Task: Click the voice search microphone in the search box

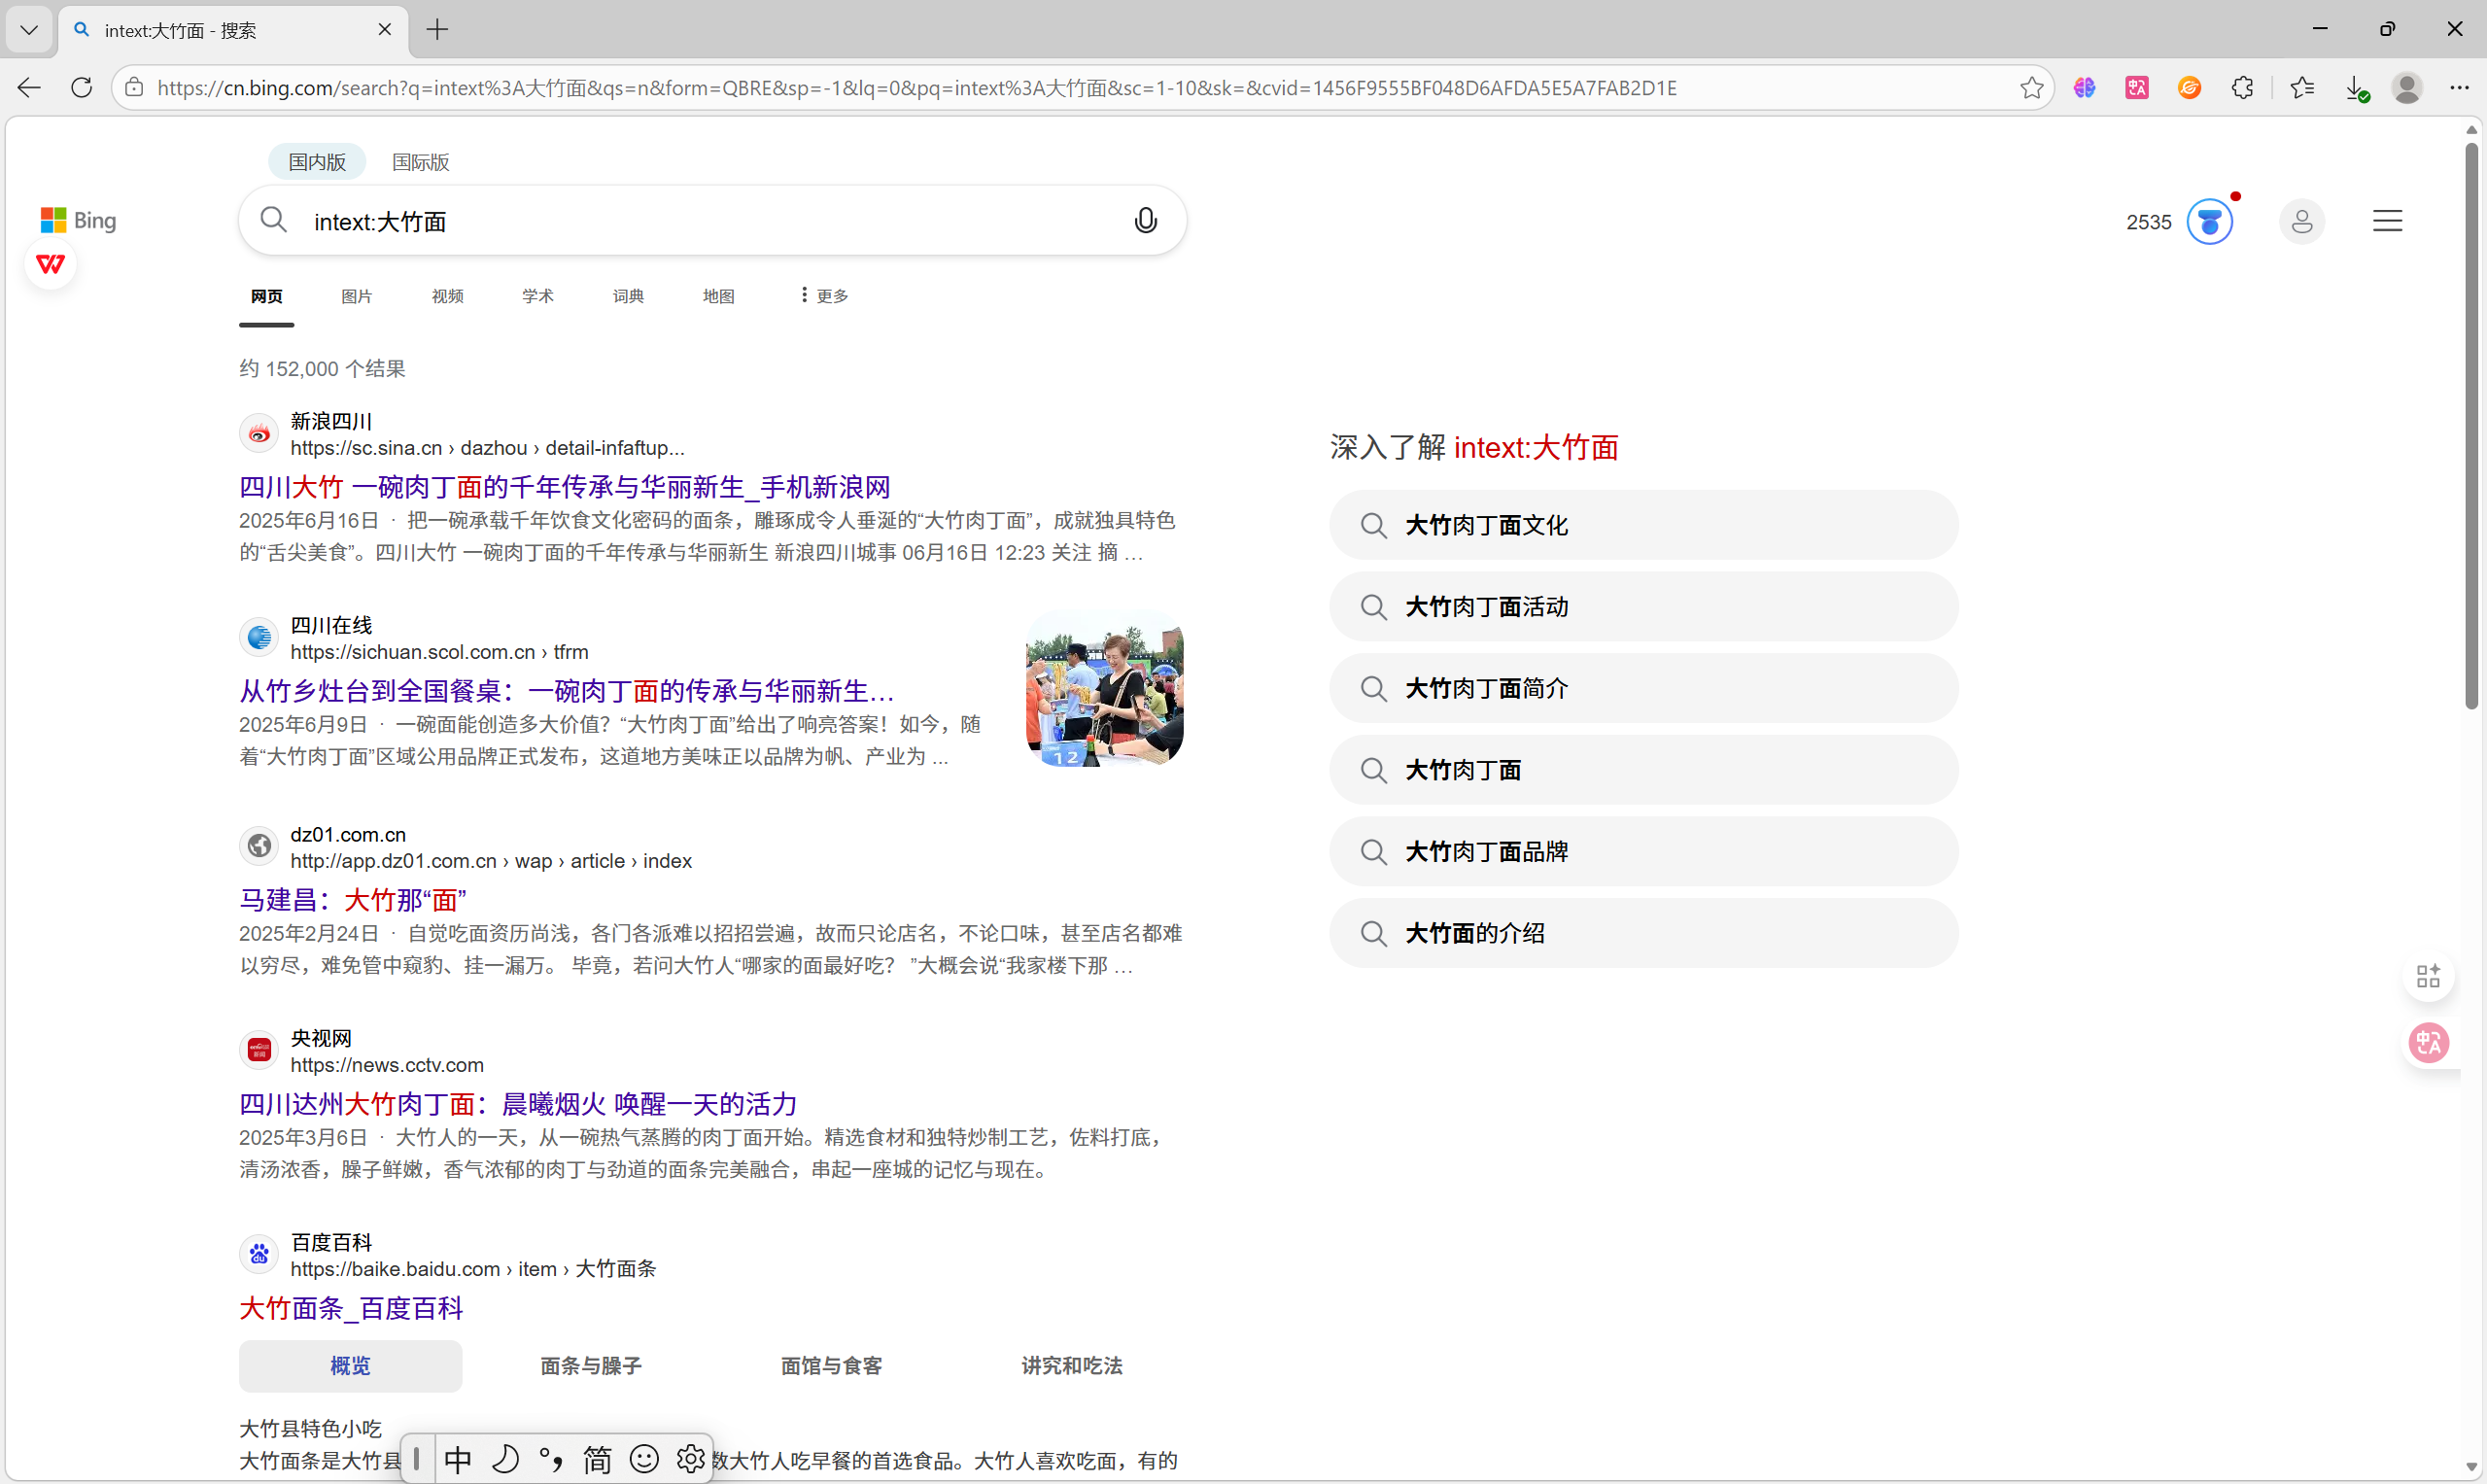Action: point(1146,220)
